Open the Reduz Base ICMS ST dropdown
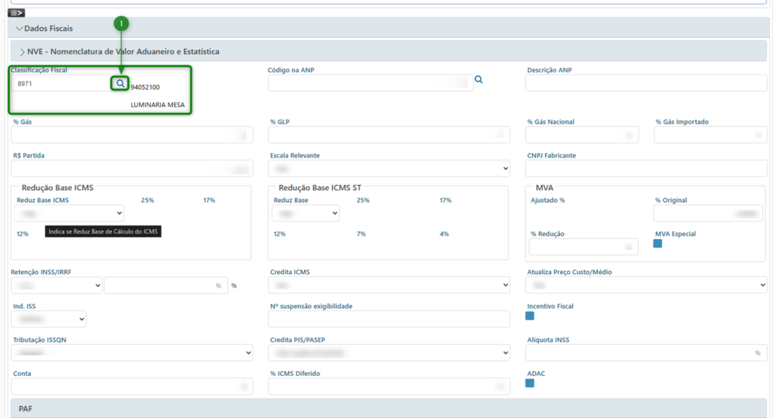Image resolution: width=773 pixels, height=418 pixels. pyautogui.click(x=306, y=214)
